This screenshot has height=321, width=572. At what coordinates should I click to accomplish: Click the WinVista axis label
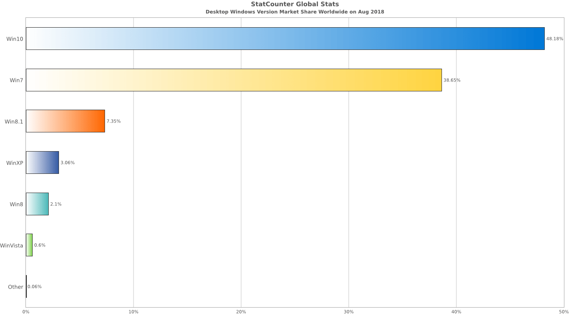point(12,245)
